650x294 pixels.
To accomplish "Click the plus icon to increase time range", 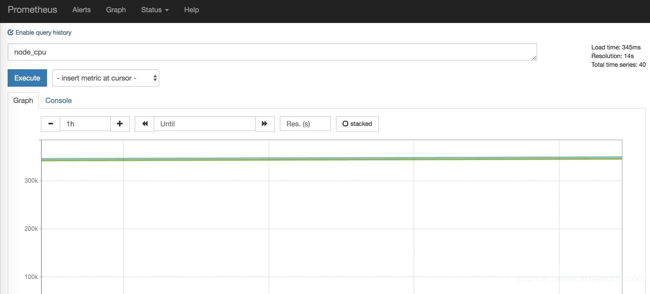I will [x=120, y=124].
